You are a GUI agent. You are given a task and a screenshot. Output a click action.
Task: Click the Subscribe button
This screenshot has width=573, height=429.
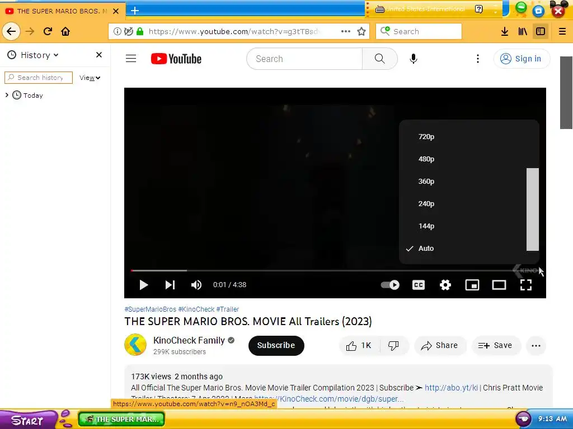coord(276,345)
